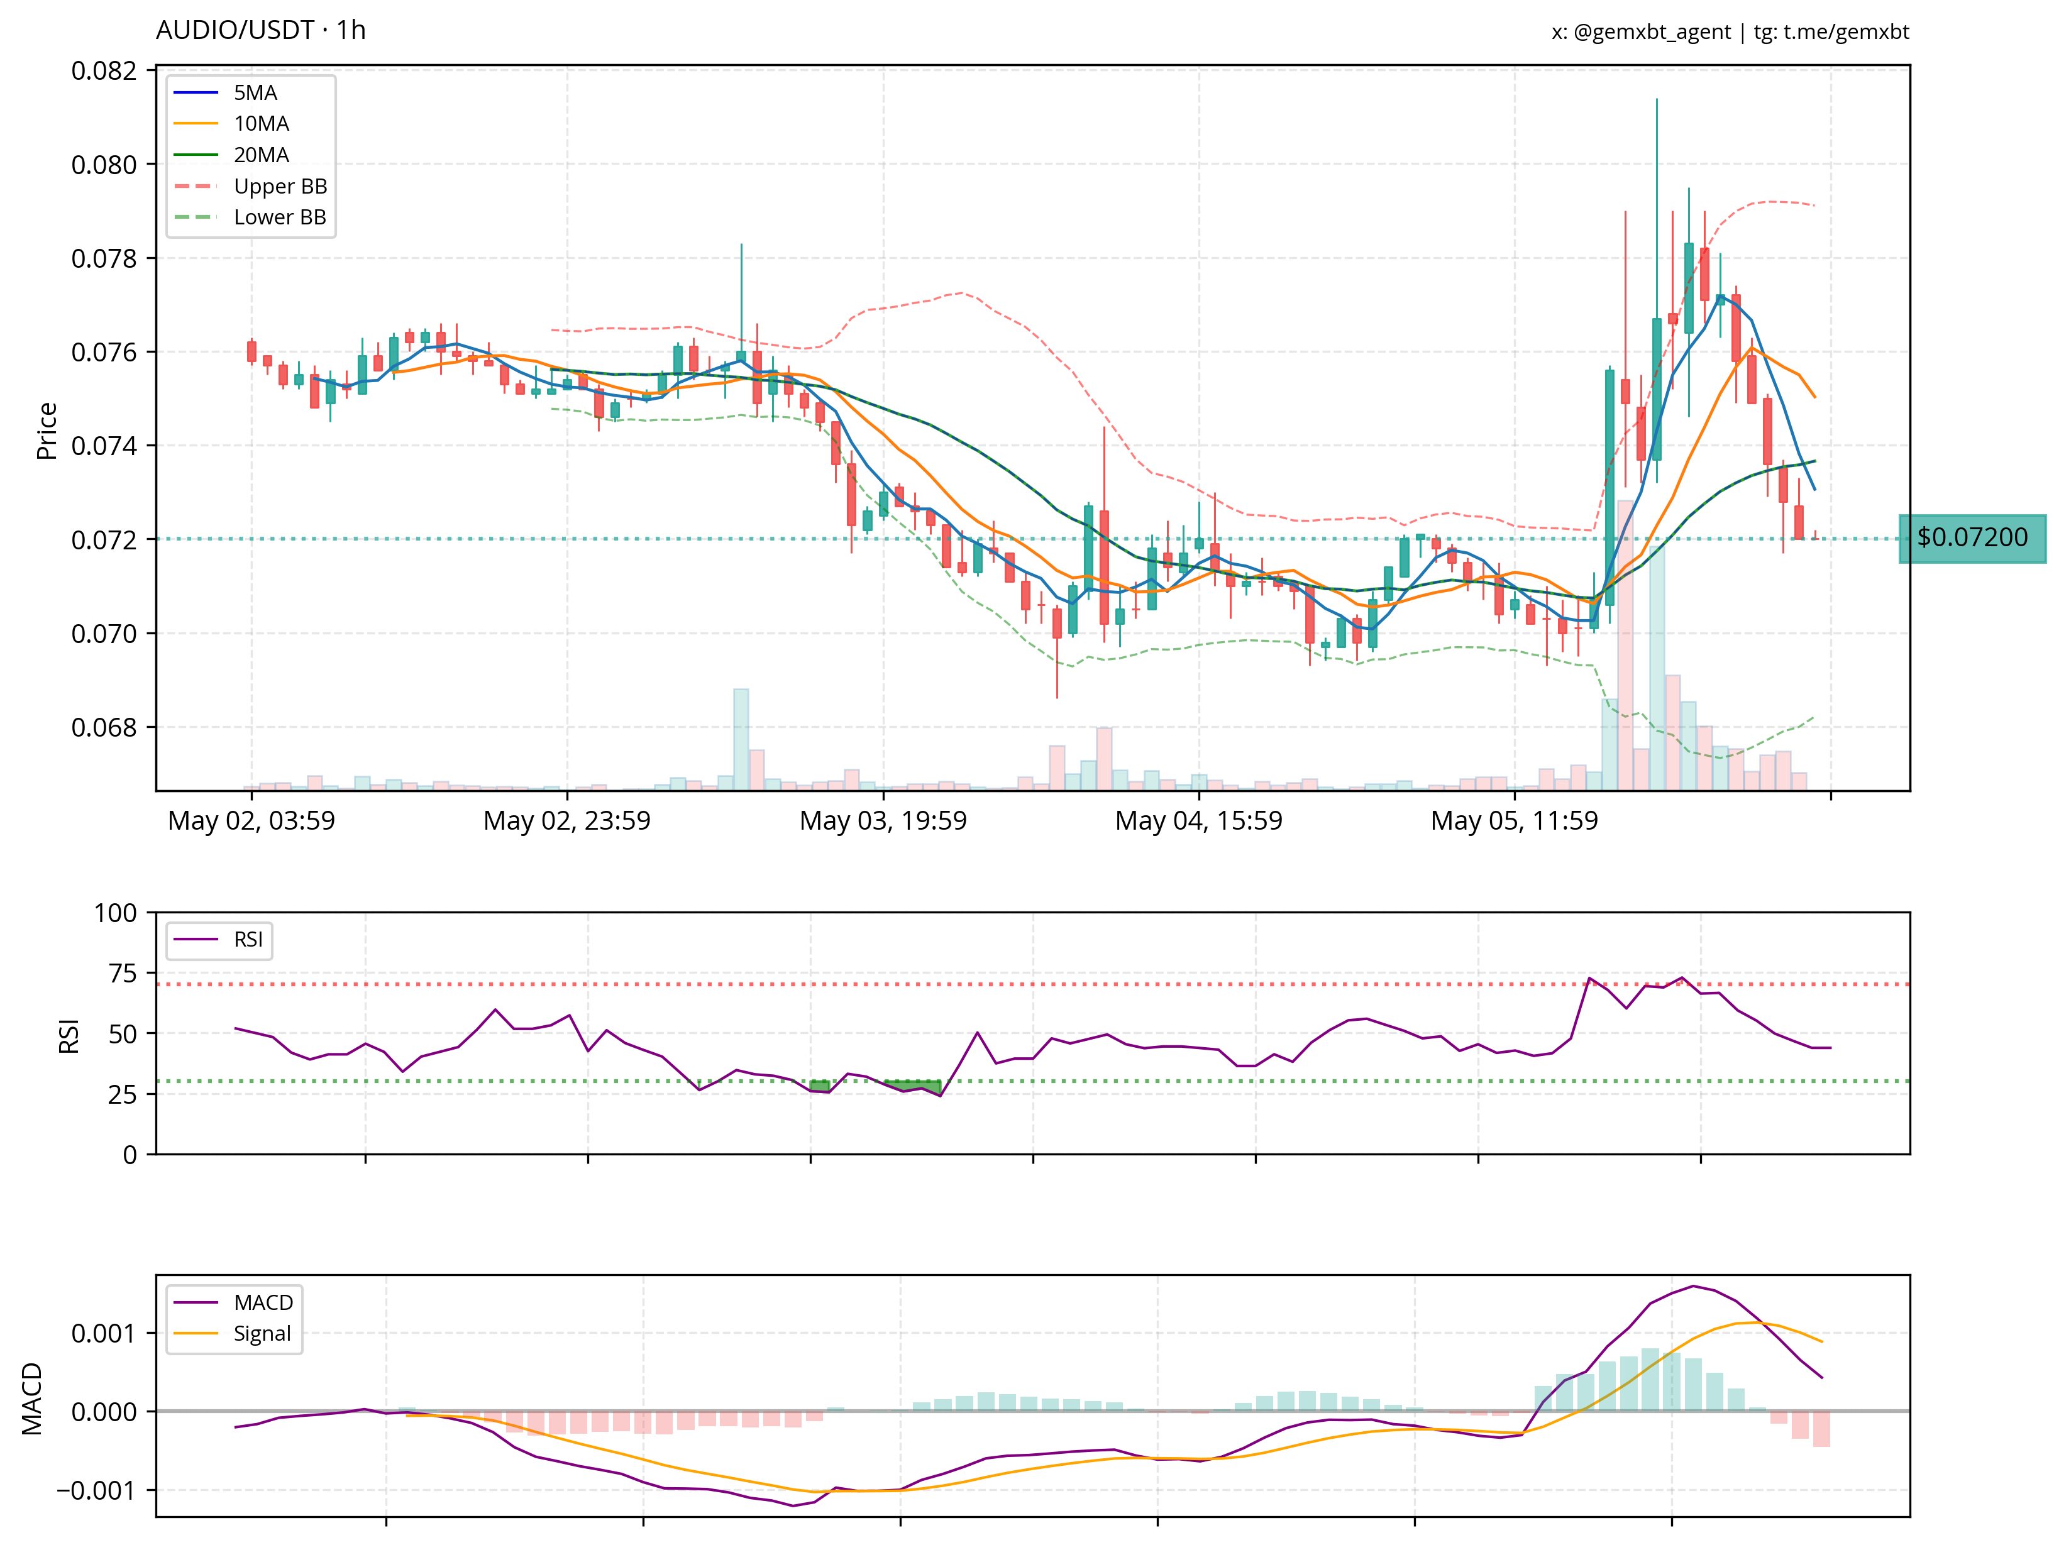Viewport: 2054px width, 1545px height.
Task: Click the 0.072 price axis label
Action: click(x=104, y=539)
